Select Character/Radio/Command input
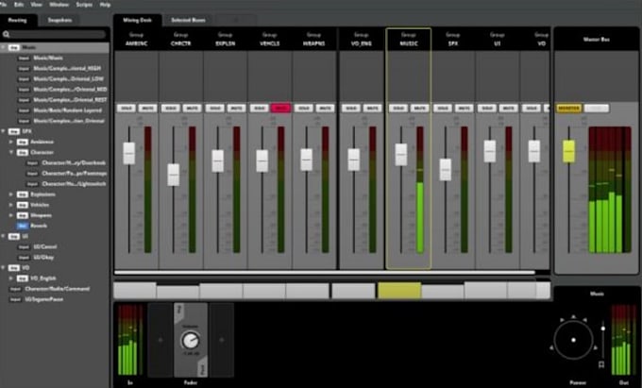Viewport: 642px width, 388px height. (58, 289)
